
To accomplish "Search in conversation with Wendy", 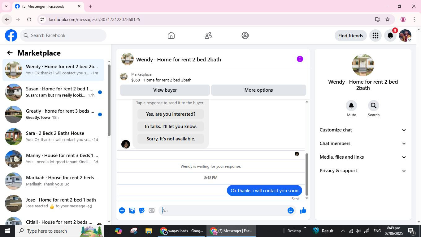I will tap(374, 106).
